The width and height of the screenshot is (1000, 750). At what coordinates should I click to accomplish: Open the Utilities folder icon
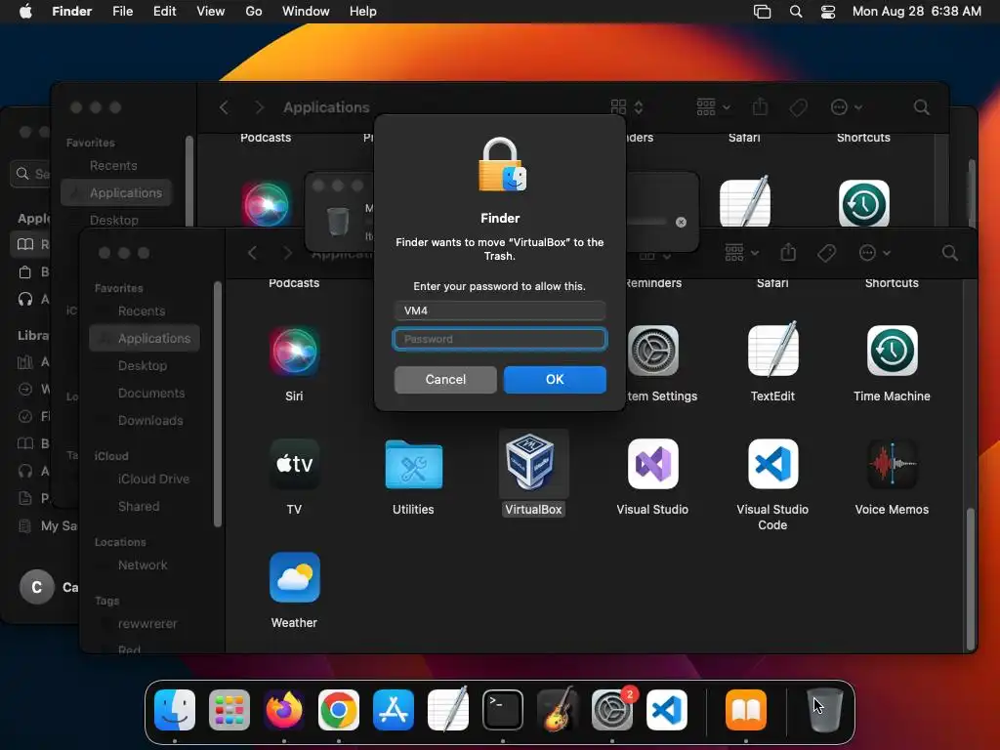(x=413, y=464)
